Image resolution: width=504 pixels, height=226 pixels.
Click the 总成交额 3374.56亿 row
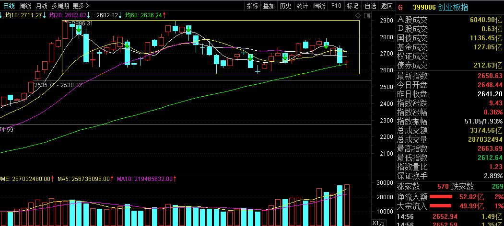click(x=450, y=131)
